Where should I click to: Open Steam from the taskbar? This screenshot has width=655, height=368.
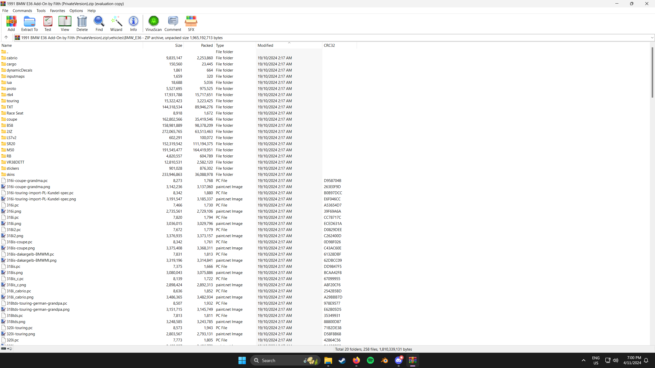342,360
